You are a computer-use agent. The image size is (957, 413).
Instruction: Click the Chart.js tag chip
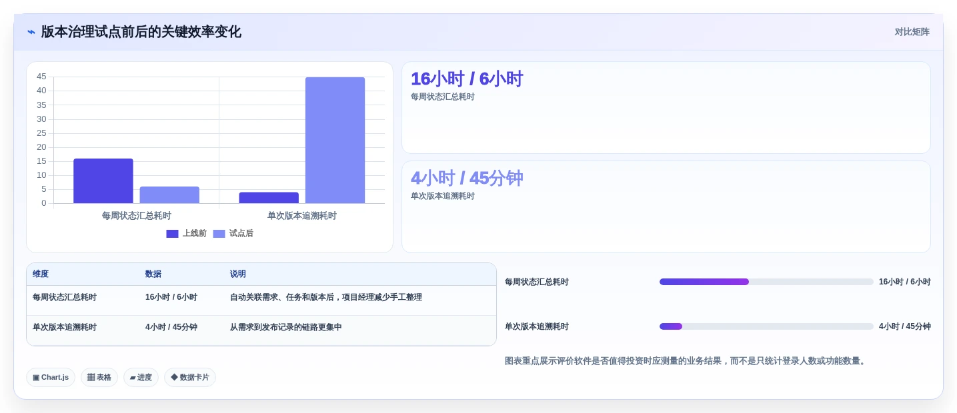[51, 377]
